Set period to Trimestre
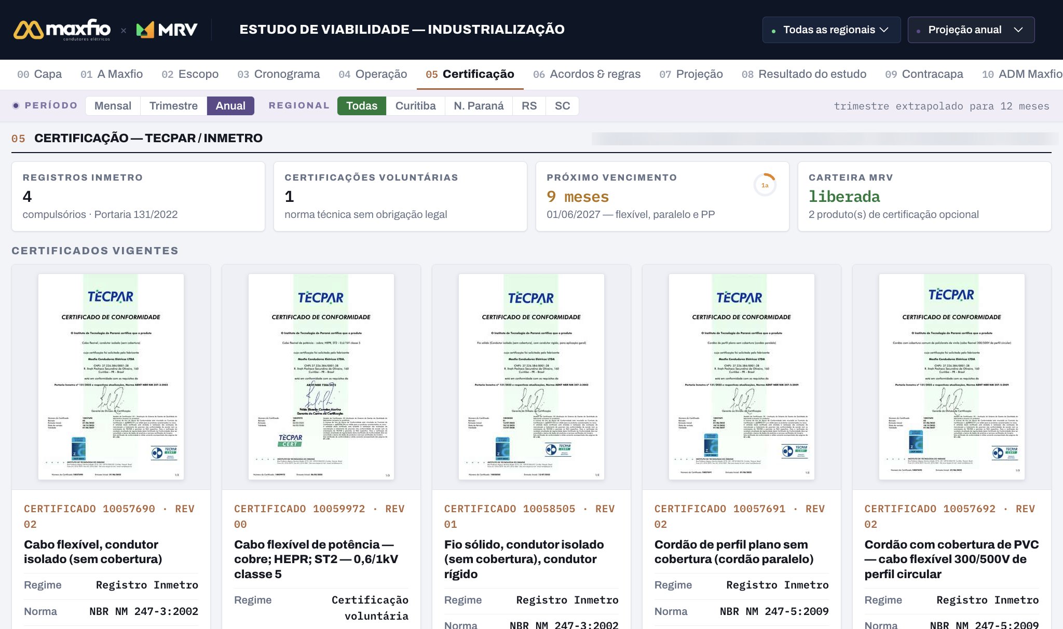 (173, 106)
